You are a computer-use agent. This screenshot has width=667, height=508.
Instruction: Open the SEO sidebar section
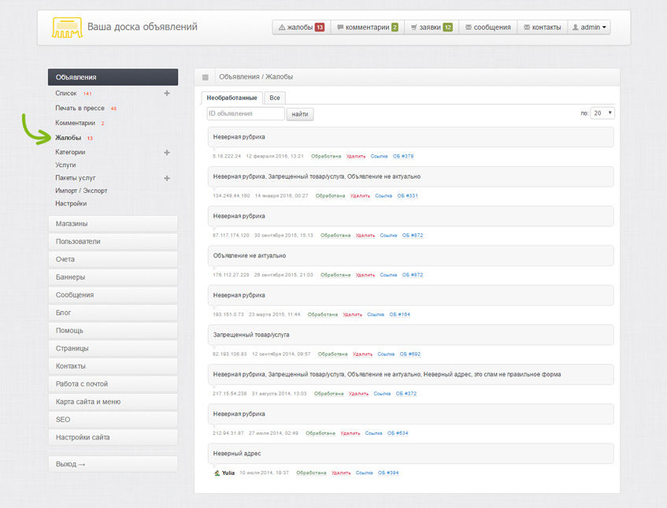tap(113, 420)
